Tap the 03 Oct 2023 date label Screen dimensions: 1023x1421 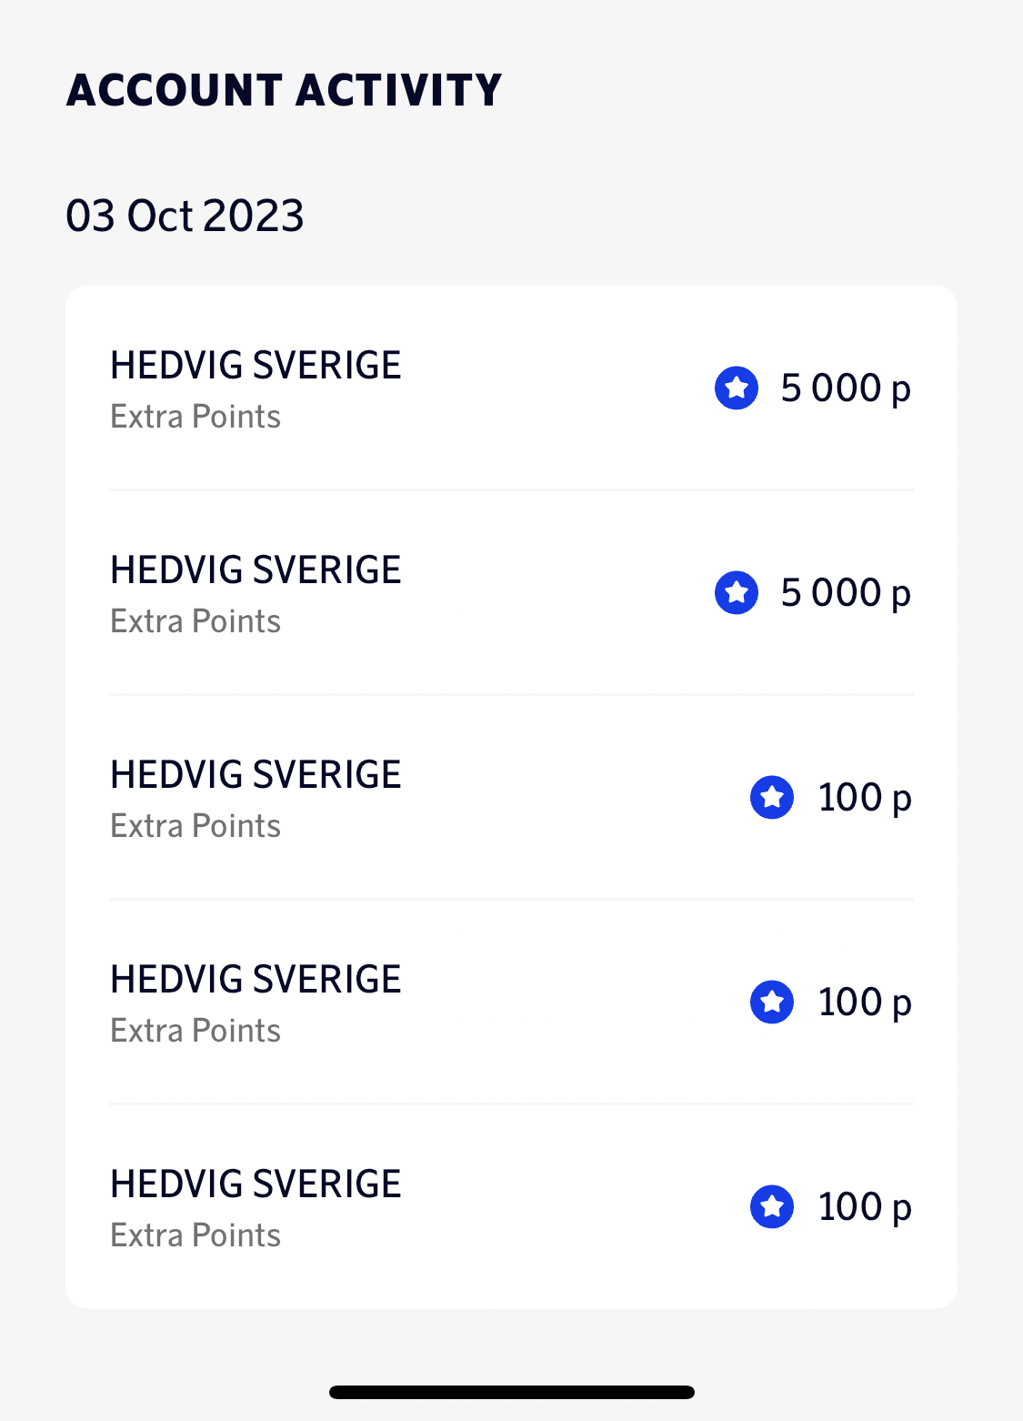click(x=185, y=216)
